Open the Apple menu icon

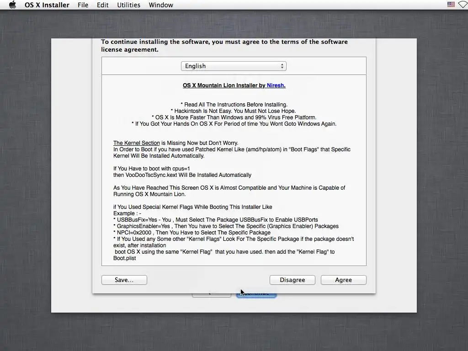point(12,5)
